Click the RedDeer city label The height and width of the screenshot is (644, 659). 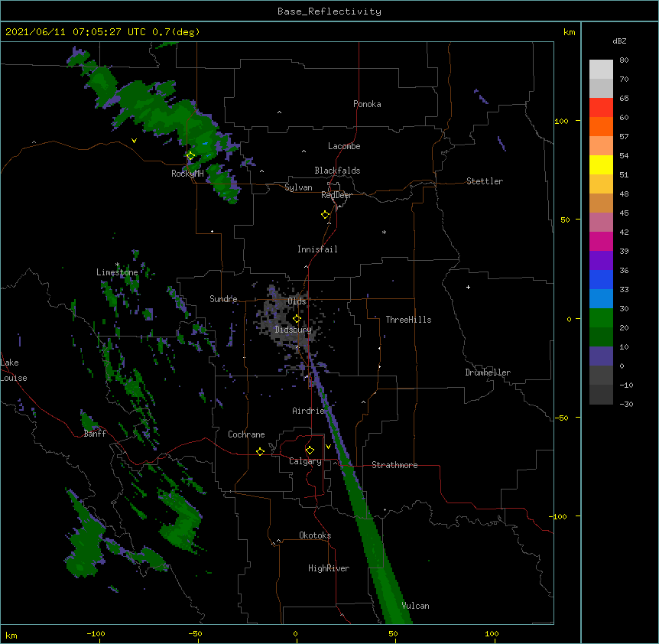pos(337,195)
